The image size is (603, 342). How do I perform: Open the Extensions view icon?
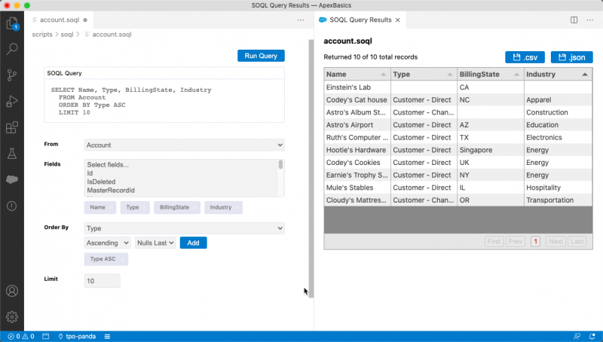12,127
